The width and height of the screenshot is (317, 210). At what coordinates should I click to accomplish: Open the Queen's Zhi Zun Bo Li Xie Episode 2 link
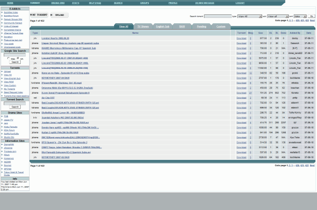click(64, 143)
